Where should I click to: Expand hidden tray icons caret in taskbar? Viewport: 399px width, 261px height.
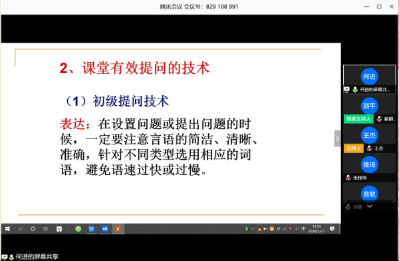[x=253, y=228]
